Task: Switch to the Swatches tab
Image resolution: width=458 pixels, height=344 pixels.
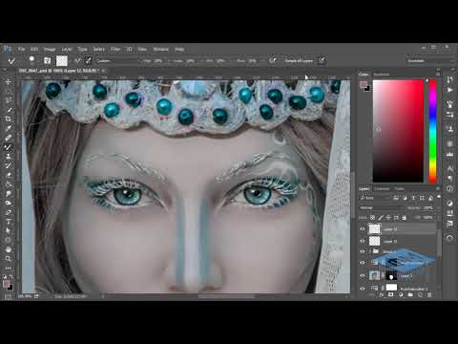Action: point(382,75)
